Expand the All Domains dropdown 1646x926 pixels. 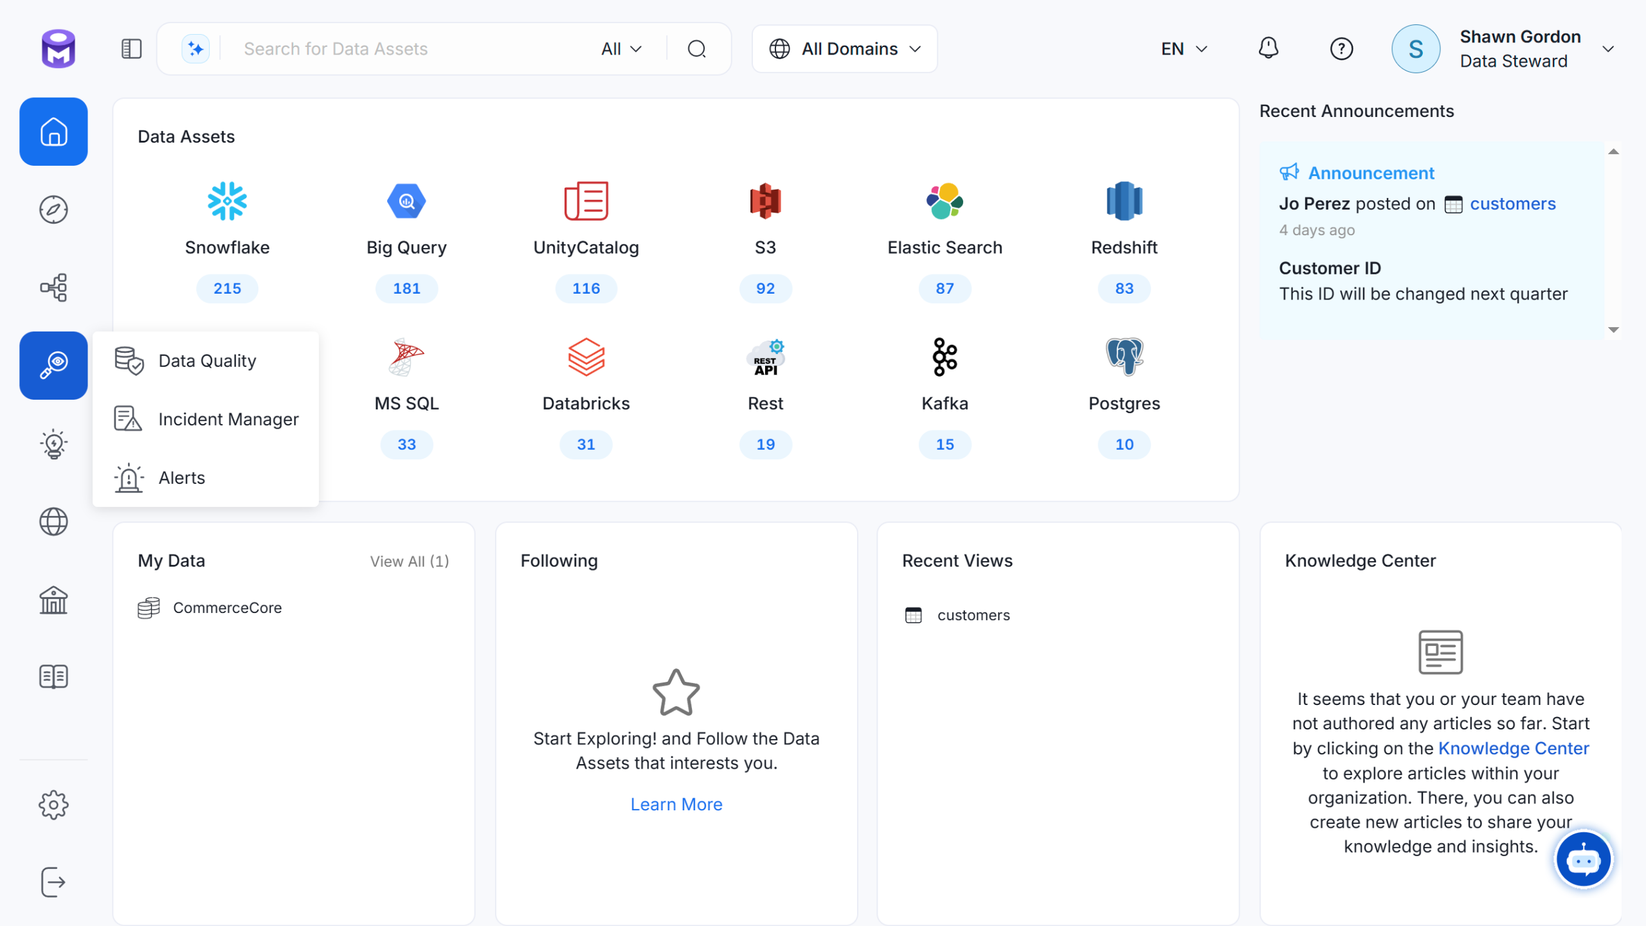(845, 49)
